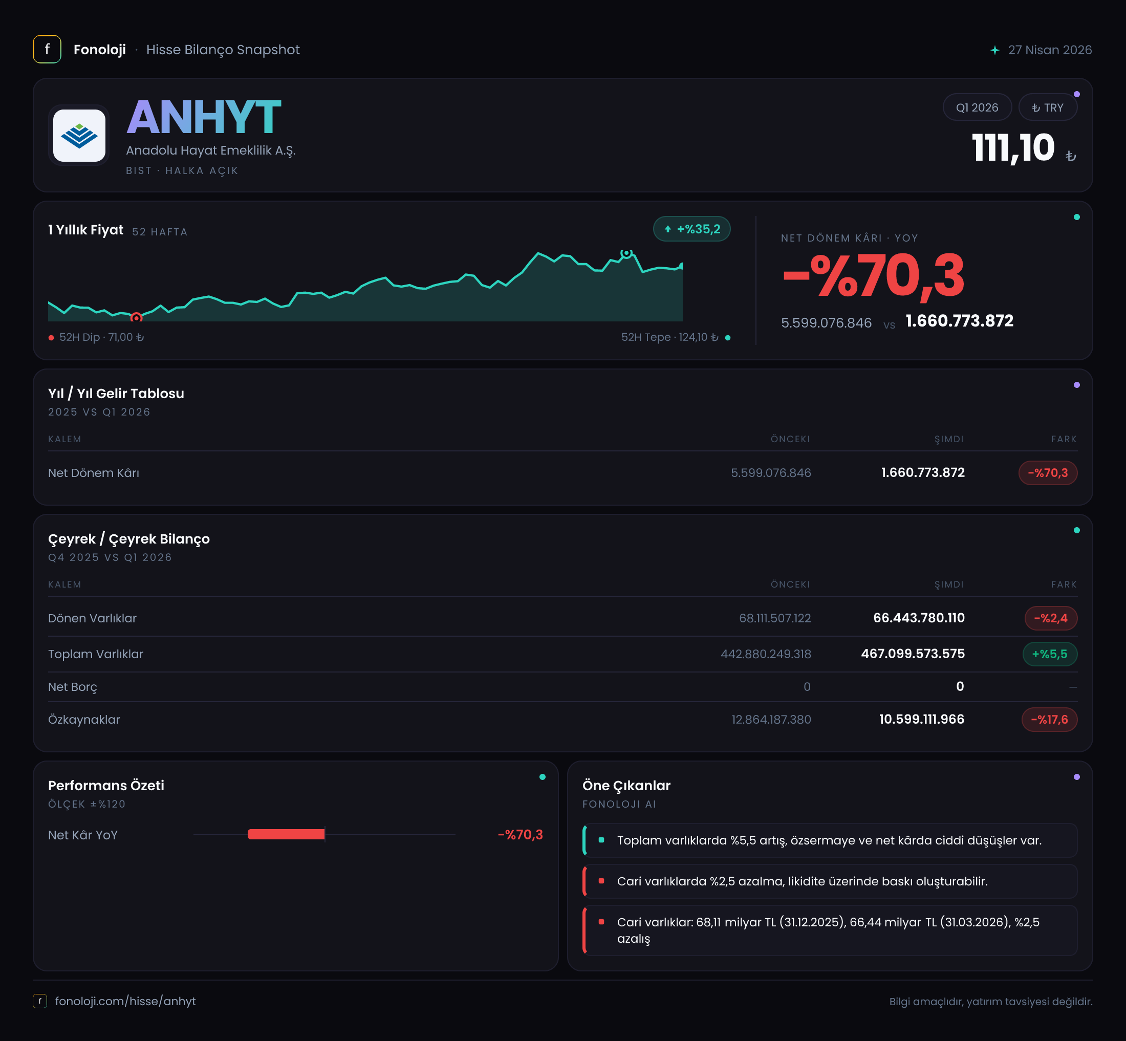Click the 1 Yıllık Fiyat chart title
Image resolution: width=1126 pixels, height=1041 pixels.
pos(85,230)
